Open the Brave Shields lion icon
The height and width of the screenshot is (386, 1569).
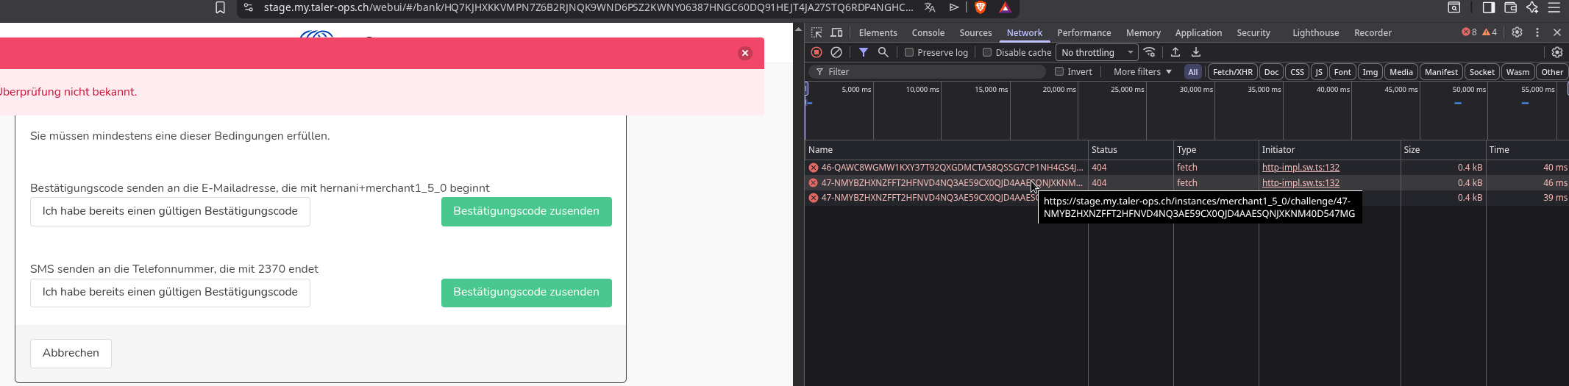981,7
